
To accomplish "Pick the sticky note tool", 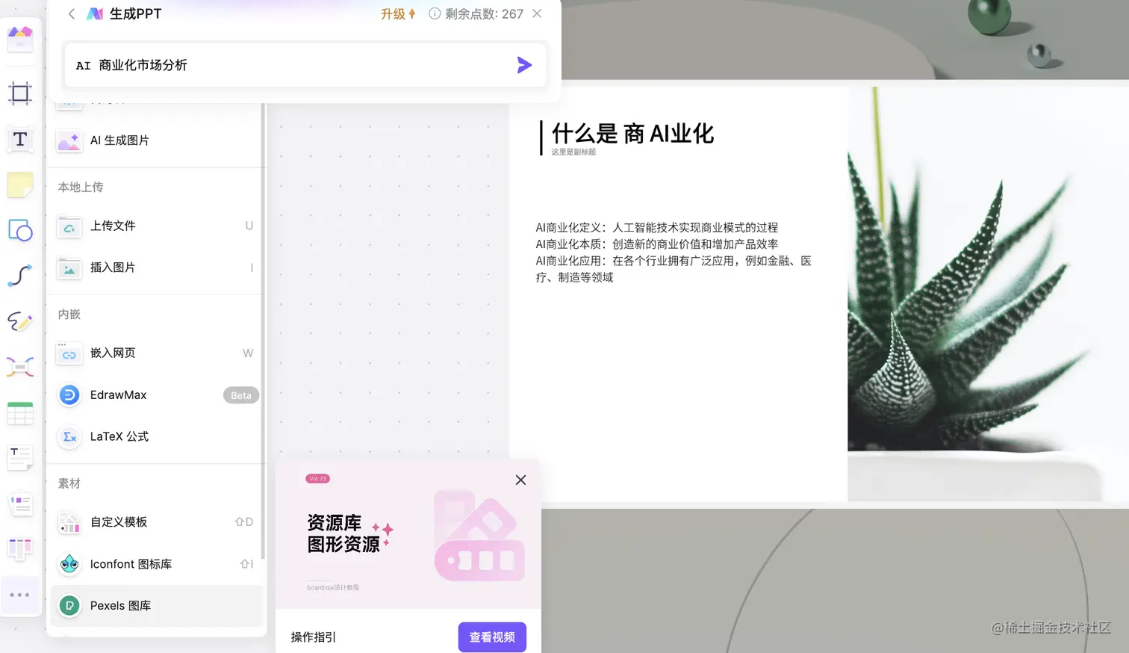I will coord(20,185).
